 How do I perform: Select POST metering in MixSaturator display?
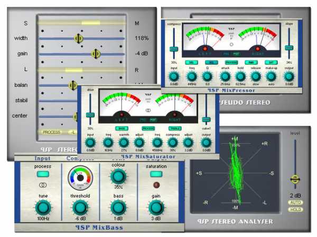point(153,120)
